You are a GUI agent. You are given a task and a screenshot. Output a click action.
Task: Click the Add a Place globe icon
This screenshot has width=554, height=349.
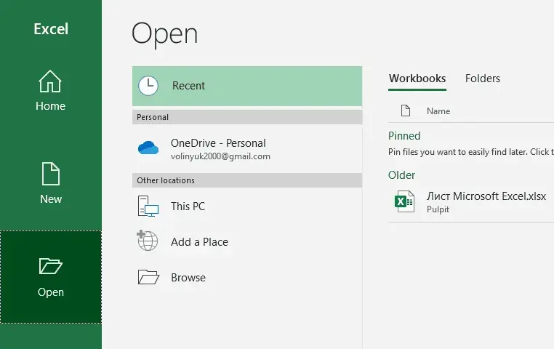click(148, 241)
